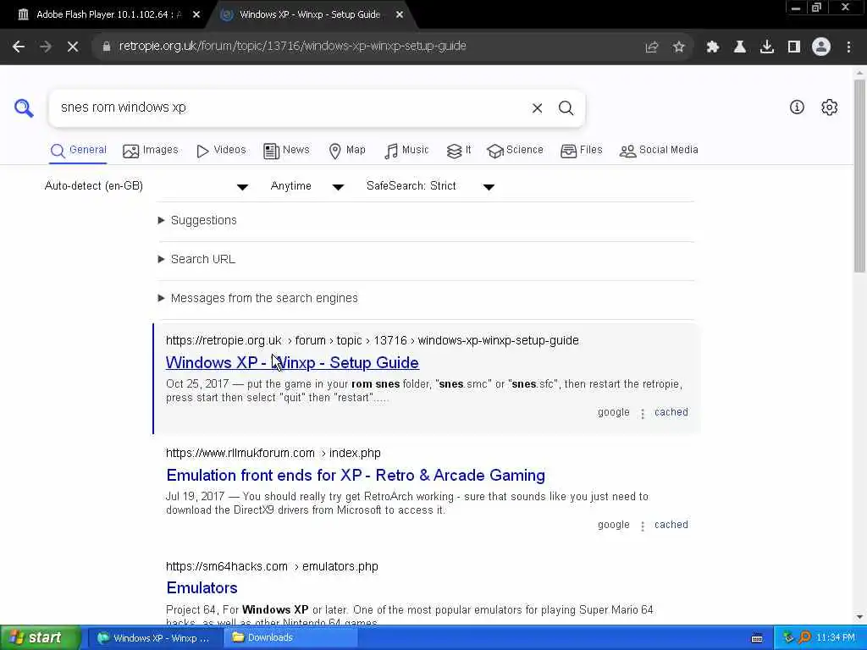Select the Images search category
Screen dimensions: 867x650
151,151
